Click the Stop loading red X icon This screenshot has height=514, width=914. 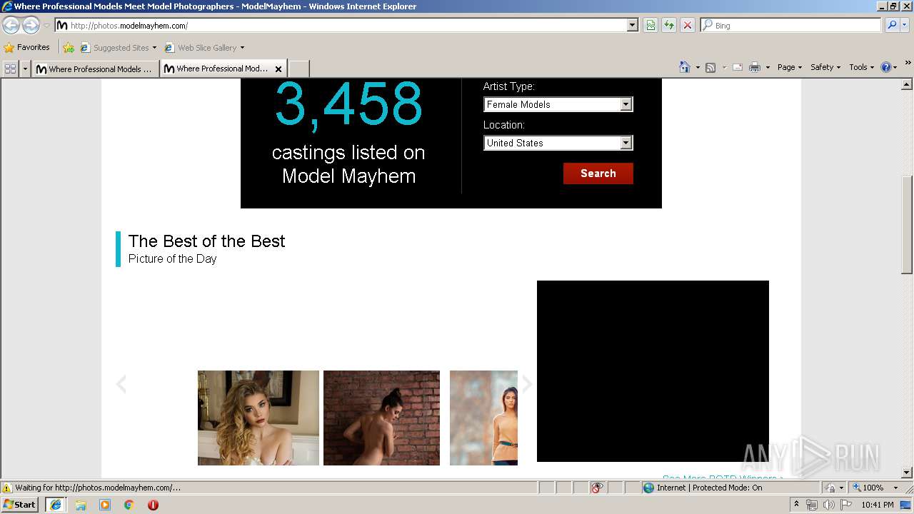(688, 25)
